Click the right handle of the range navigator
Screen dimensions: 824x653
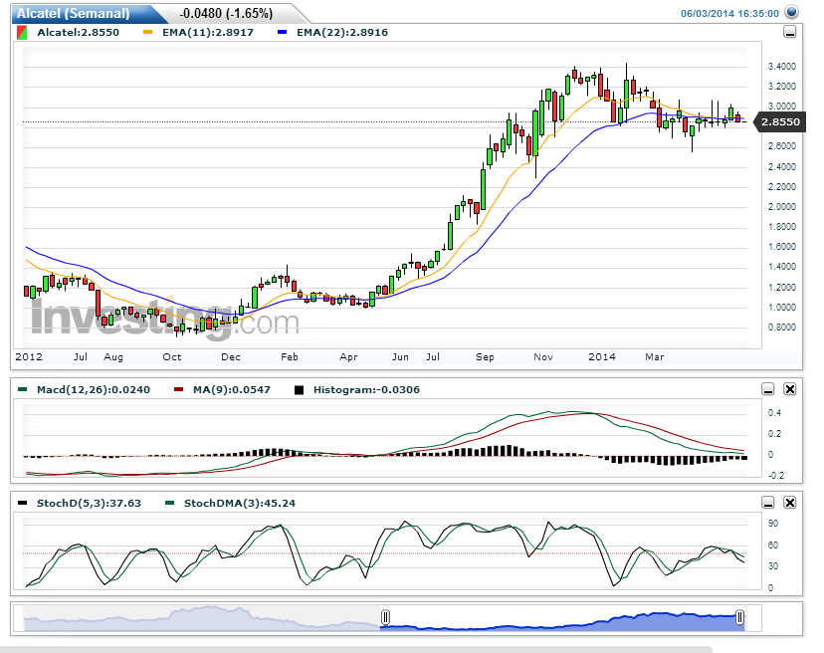(739, 617)
